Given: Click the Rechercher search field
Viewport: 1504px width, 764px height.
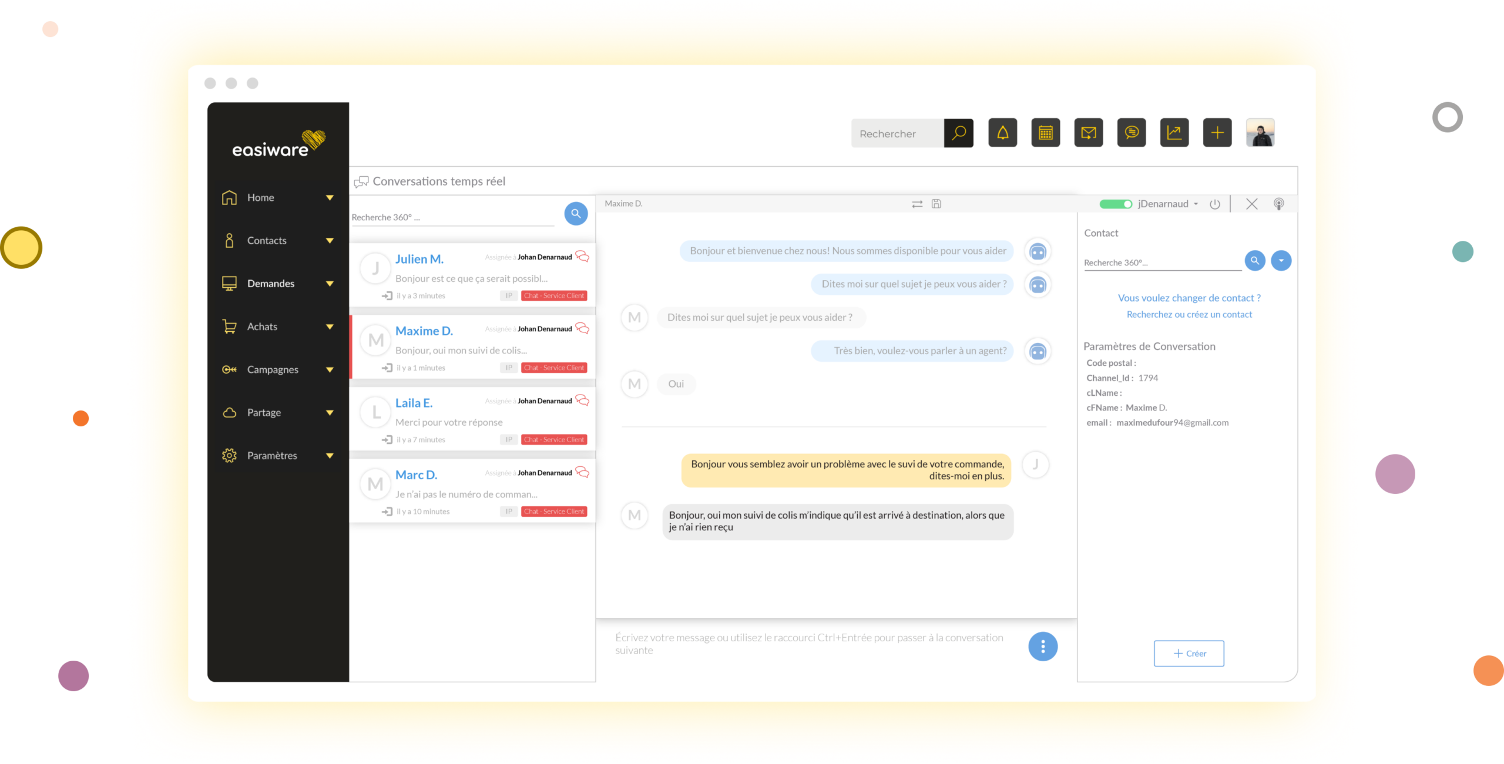Looking at the screenshot, I should [897, 133].
